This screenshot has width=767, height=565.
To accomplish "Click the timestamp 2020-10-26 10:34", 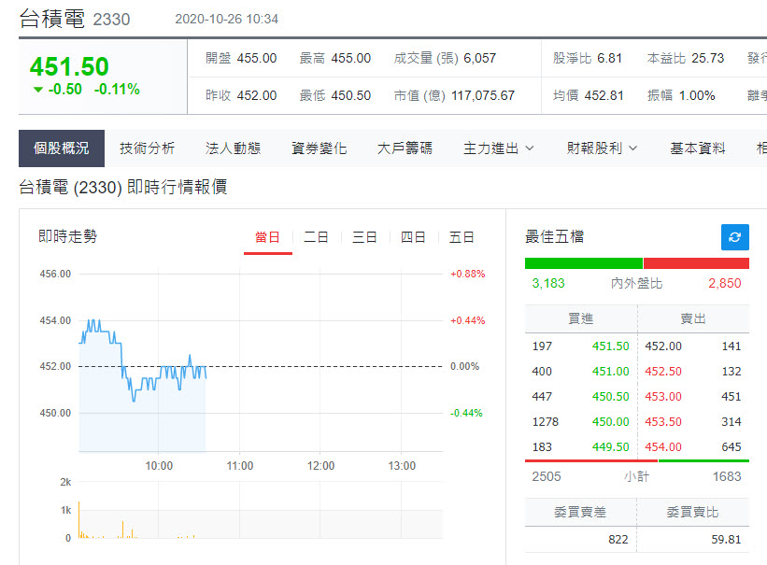I will [x=226, y=19].
